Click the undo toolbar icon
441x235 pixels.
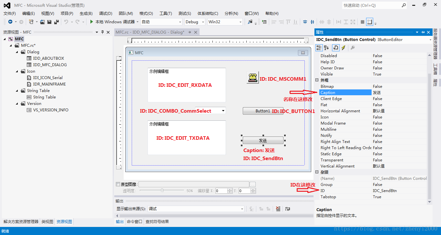pyautogui.click(x=66, y=22)
